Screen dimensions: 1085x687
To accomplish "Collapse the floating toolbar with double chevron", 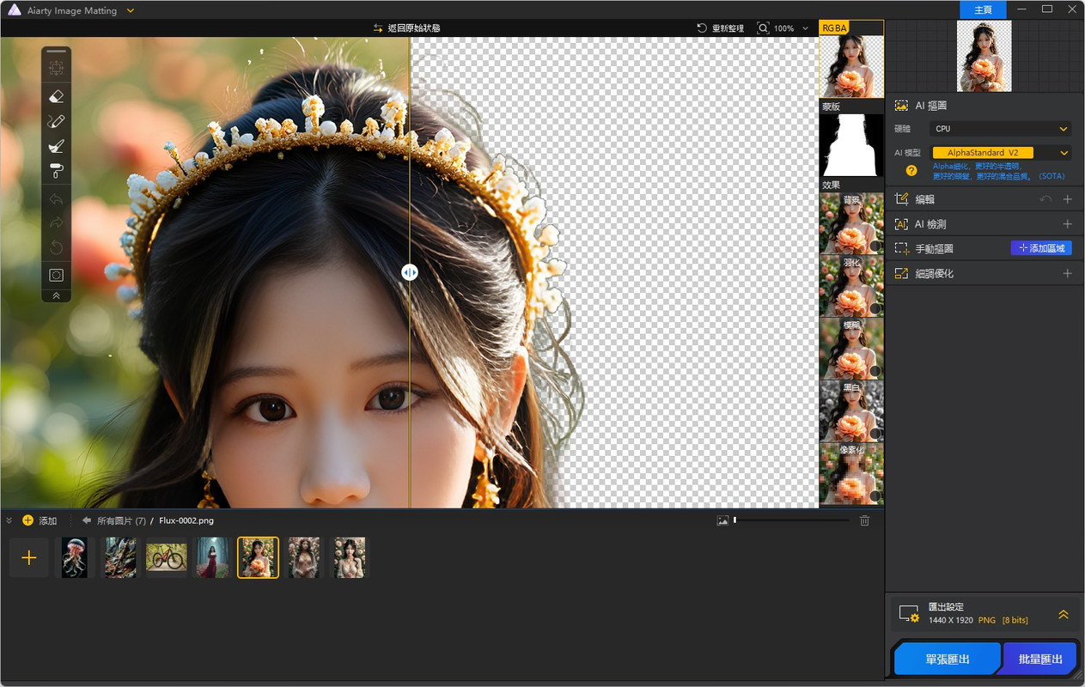I will (x=56, y=295).
